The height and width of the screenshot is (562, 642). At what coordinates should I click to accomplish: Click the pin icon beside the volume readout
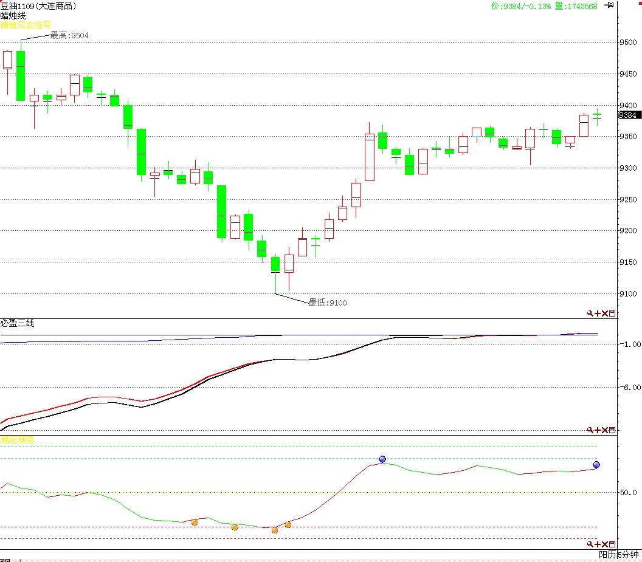[x=609, y=5]
